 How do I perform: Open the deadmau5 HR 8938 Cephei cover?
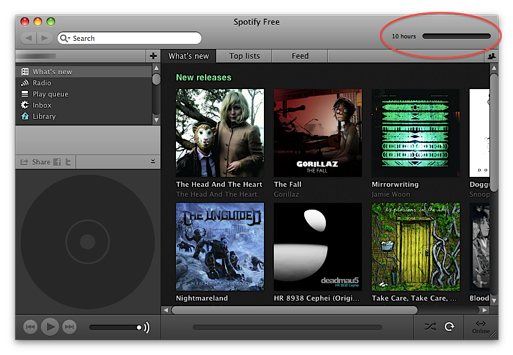coord(318,247)
